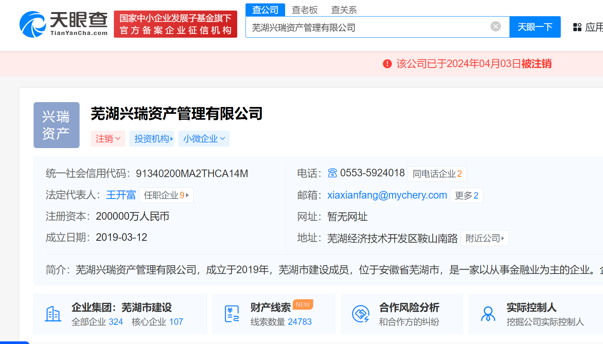The width and height of the screenshot is (603, 344).
Task: Click the telephone icon beside the phone number
Action: (x=332, y=173)
